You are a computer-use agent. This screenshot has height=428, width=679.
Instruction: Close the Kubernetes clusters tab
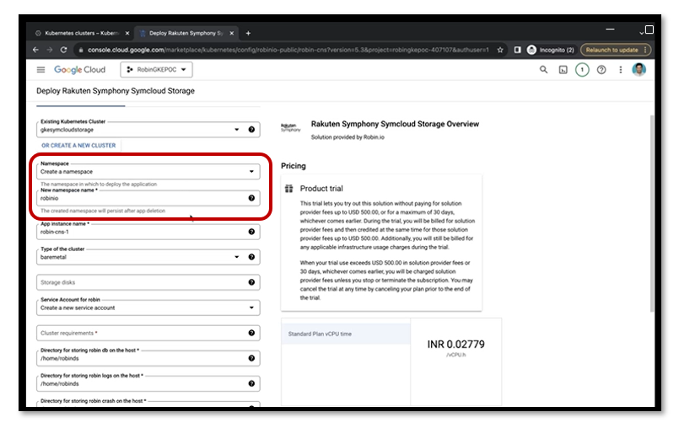click(127, 33)
